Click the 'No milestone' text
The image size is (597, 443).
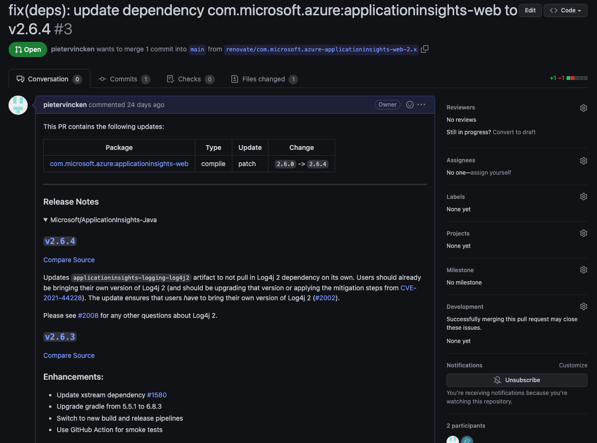pos(464,283)
